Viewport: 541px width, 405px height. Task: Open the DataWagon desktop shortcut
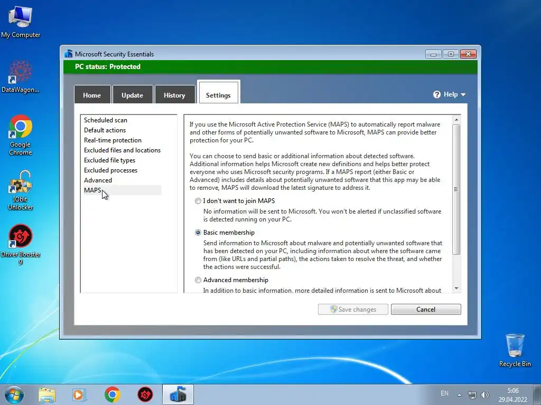(21, 76)
